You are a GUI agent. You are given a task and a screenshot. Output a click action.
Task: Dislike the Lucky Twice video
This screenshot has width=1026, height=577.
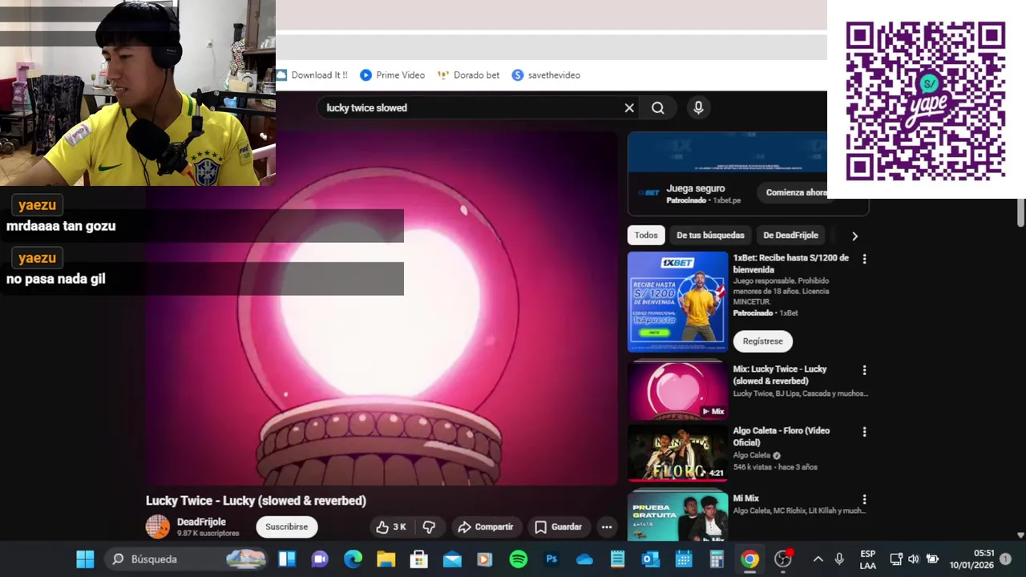[x=429, y=527]
